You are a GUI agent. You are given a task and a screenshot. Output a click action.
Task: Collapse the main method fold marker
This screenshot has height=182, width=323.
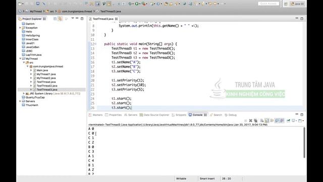(95, 44)
